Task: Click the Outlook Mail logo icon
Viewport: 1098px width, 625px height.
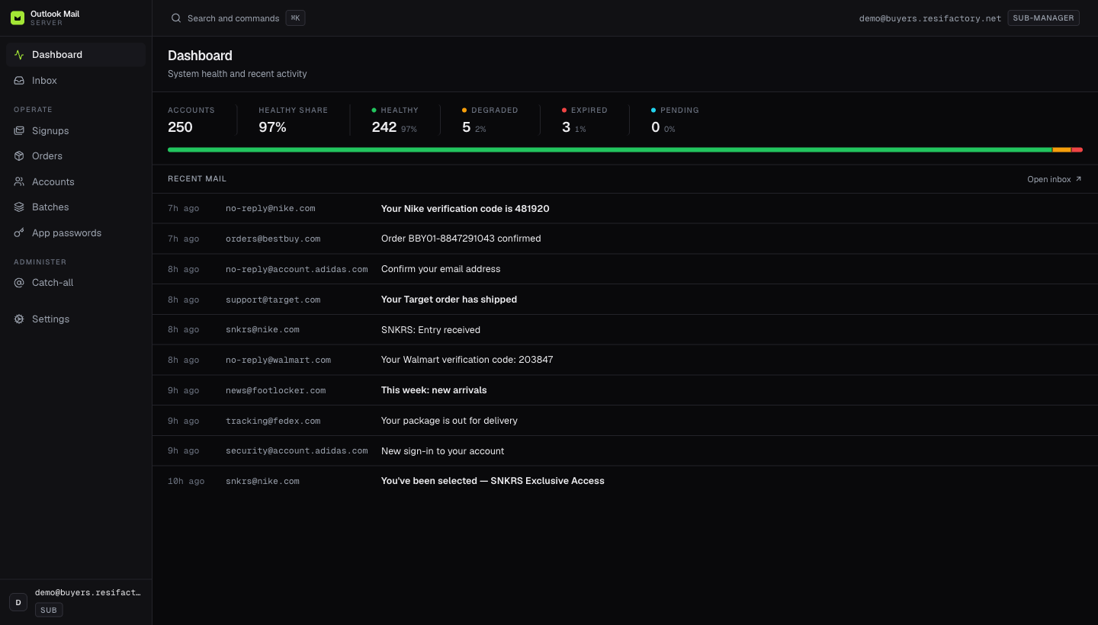Action: (18, 18)
